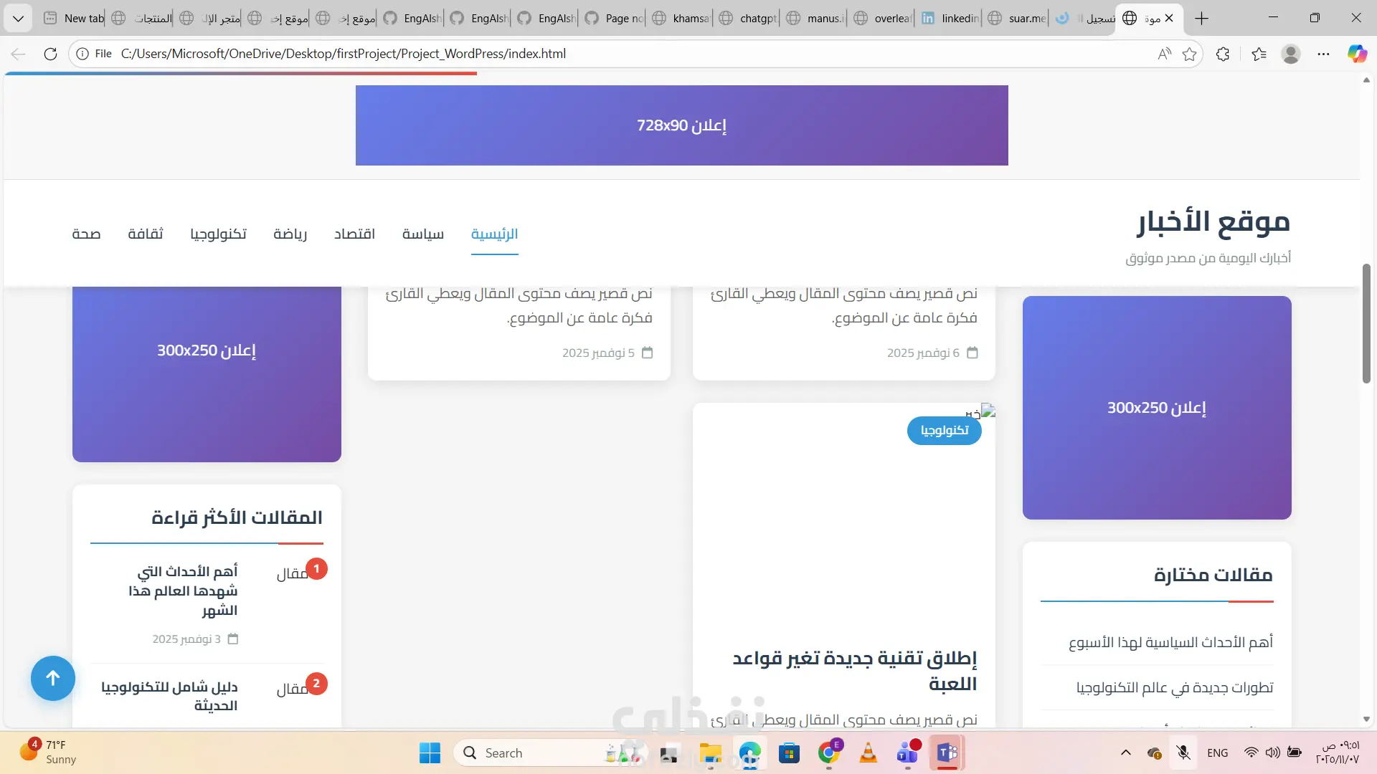Expand the tab search dropdown chevron

tap(18, 18)
